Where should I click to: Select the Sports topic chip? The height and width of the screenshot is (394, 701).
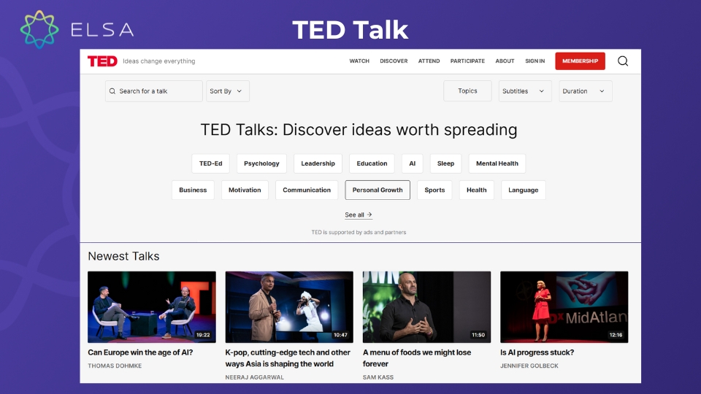click(434, 190)
